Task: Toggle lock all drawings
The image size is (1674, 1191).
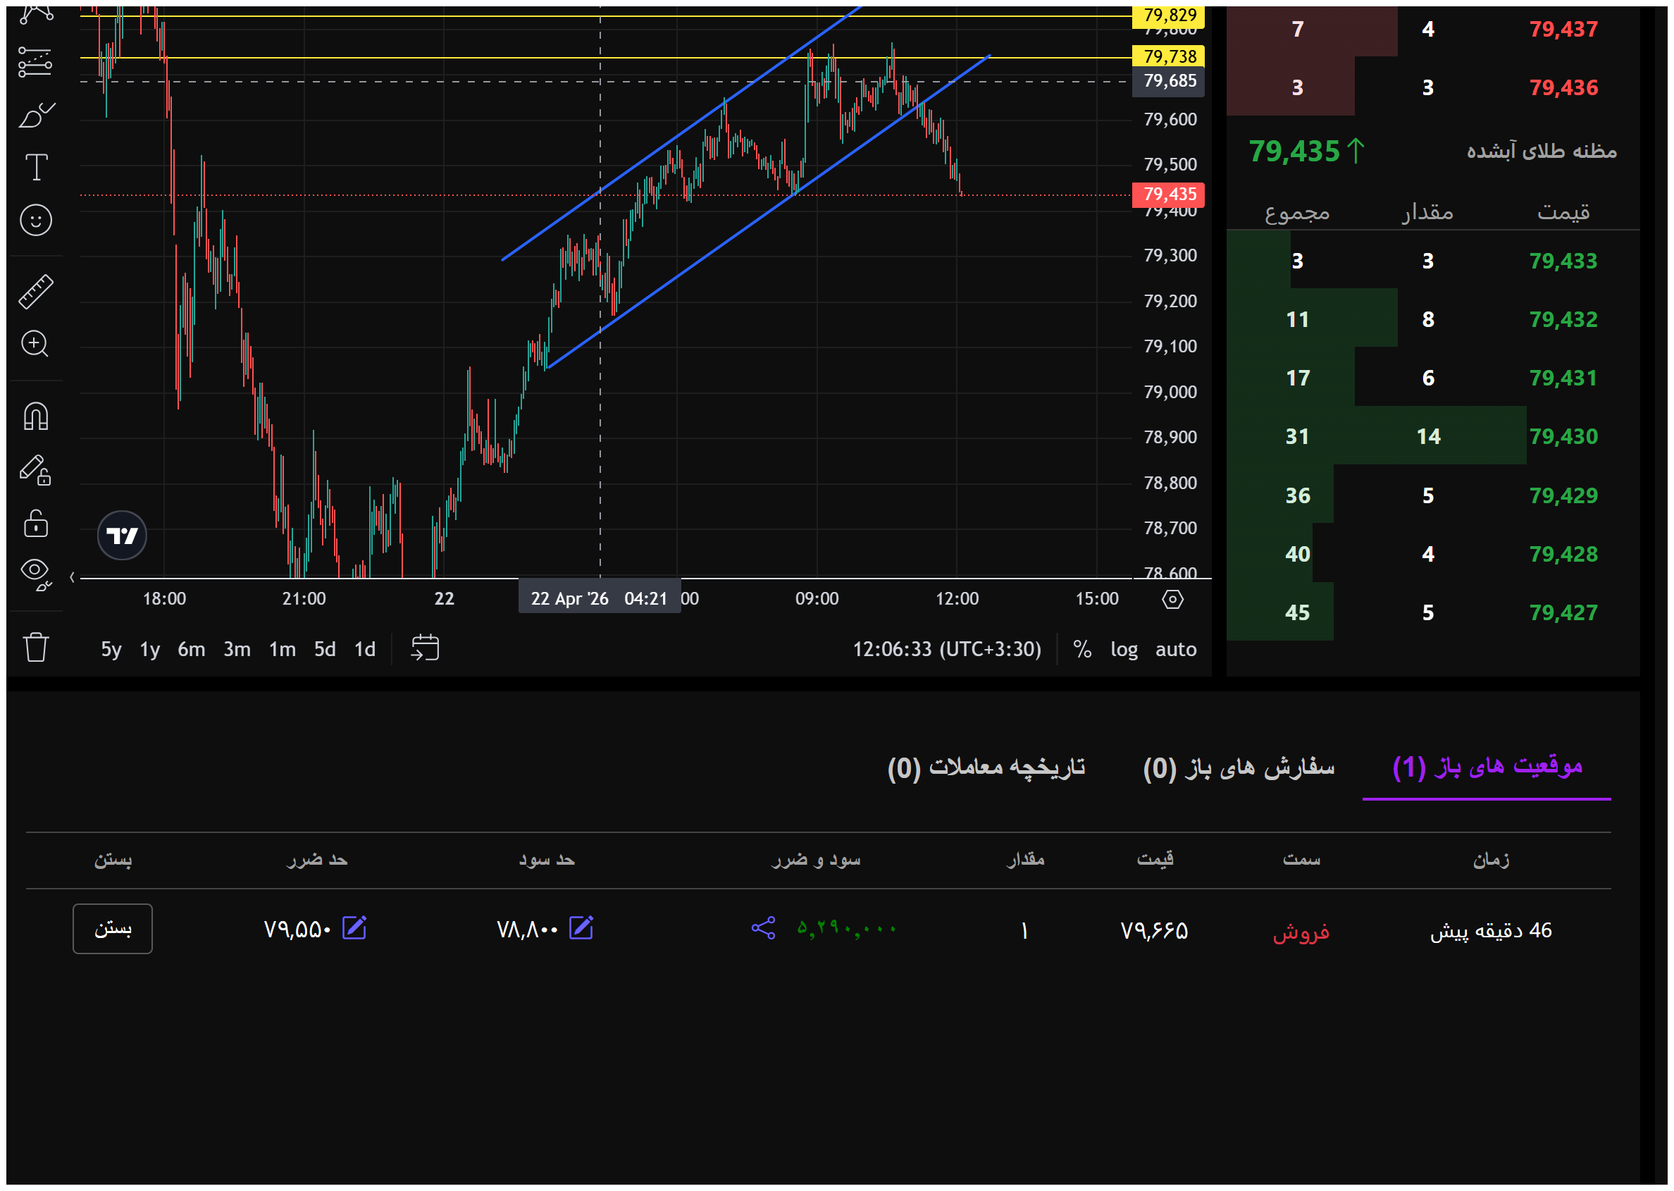Action: coord(36,524)
